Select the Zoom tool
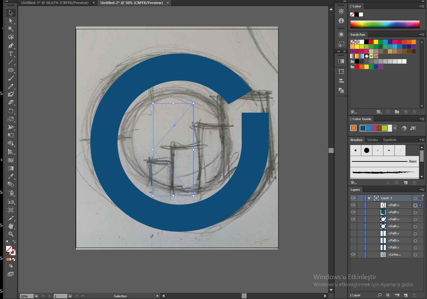The width and height of the screenshot is (427, 299). 11,234
